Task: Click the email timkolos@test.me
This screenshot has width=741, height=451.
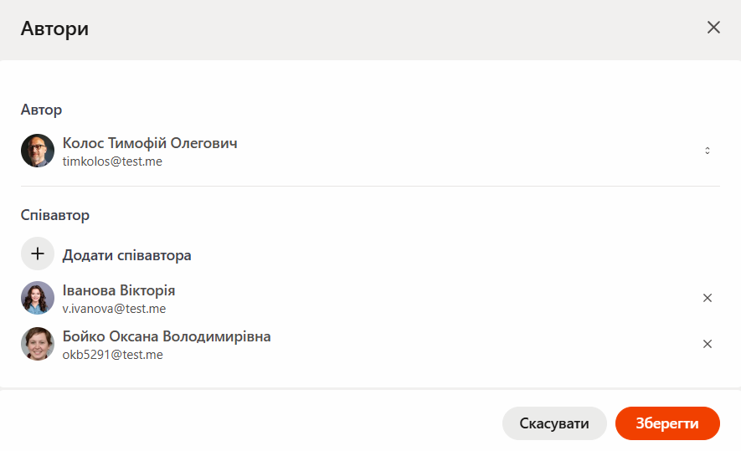Action: click(x=112, y=161)
